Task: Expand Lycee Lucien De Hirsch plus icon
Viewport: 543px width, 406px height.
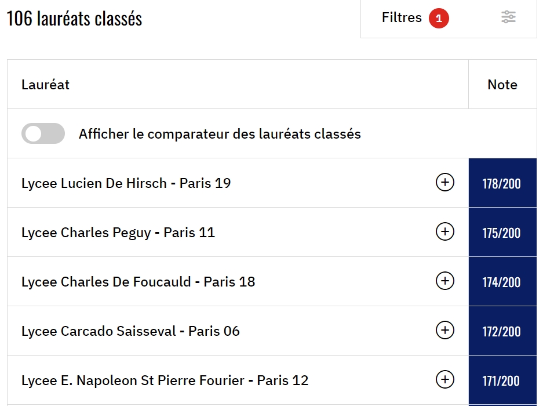Action: click(x=444, y=183)
